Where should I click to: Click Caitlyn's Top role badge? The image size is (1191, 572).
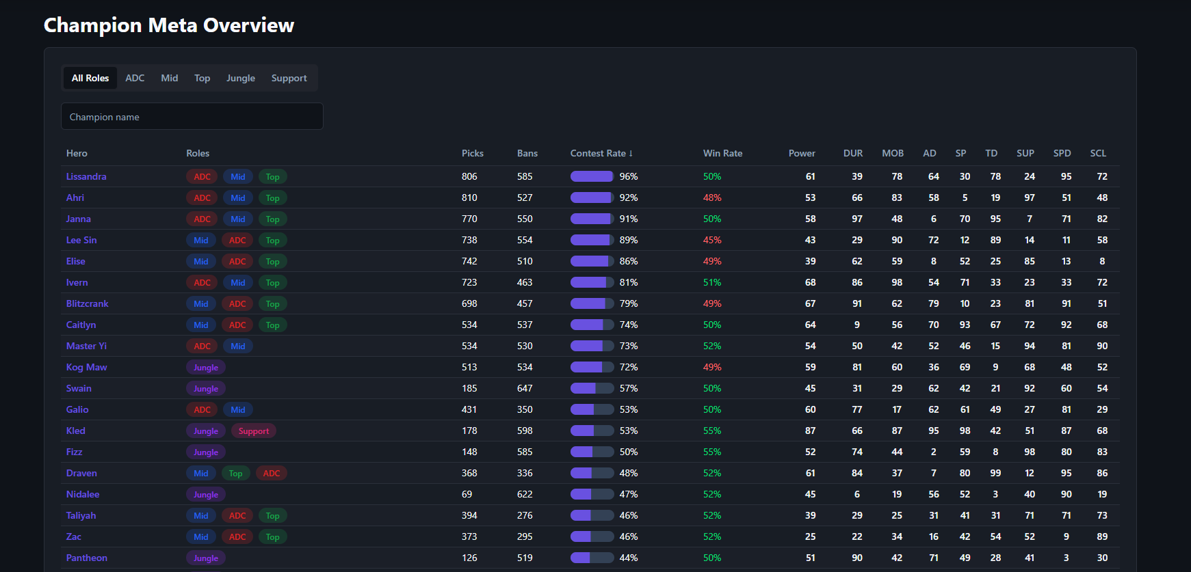point(272,325)
